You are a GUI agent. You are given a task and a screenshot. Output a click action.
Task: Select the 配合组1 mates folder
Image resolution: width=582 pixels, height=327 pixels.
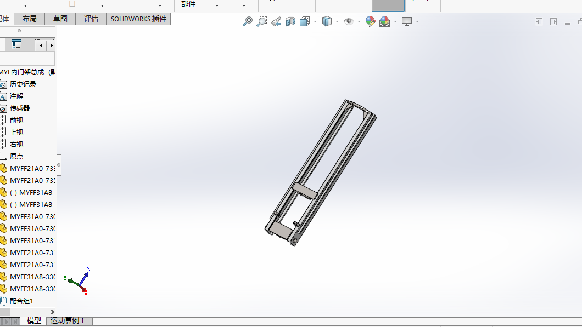[x=21, y=301]
